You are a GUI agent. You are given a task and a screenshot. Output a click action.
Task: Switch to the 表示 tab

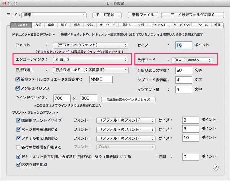[38, 25]
